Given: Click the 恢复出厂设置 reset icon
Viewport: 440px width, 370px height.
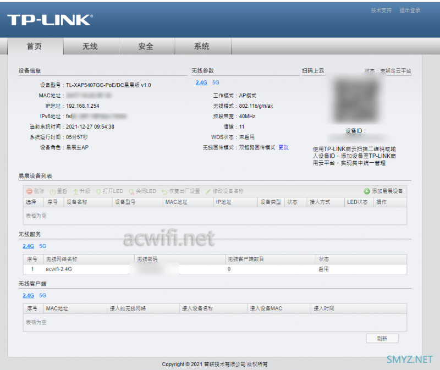Looking at the screenshot, I should click(164, 191).
